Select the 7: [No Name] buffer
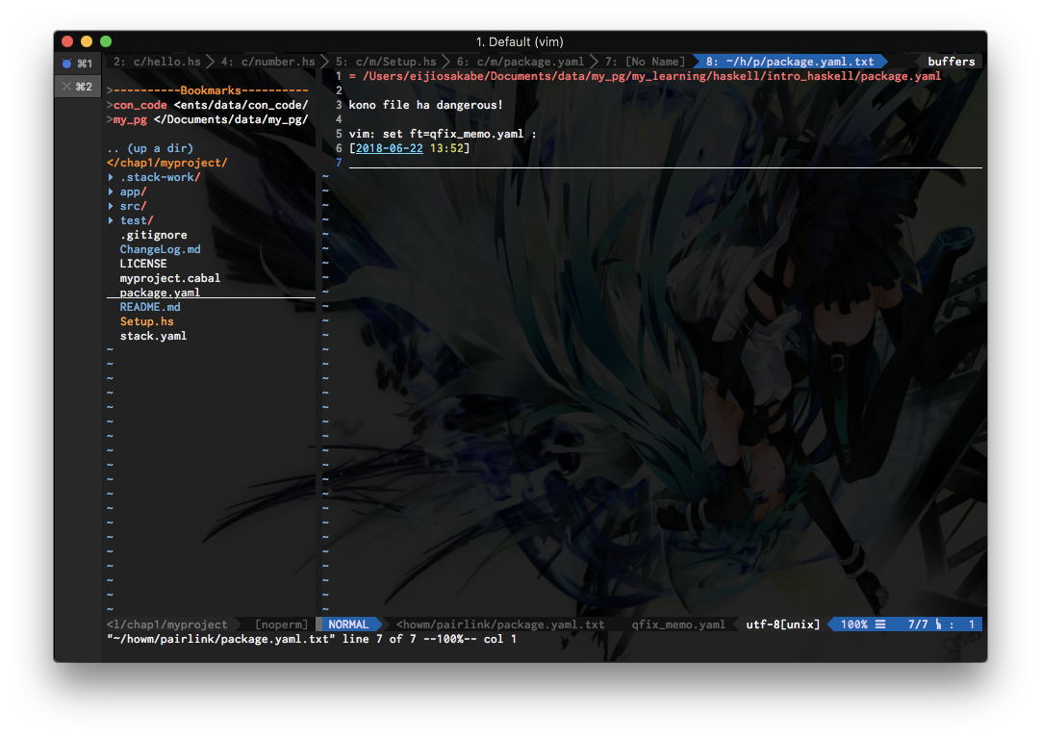 [x=646, y=62]
